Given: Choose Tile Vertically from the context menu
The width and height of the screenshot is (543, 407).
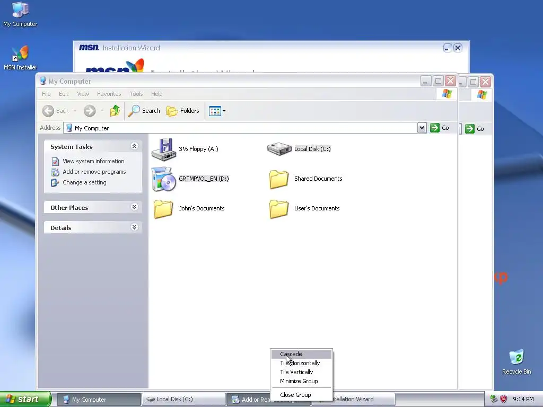Looking at the screenshot, I should click(x=301, y=372).
